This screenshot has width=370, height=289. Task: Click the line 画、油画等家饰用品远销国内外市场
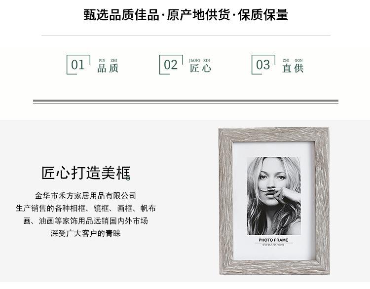[86, 221]
